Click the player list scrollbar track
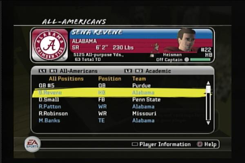Screen dimensions: 245x163 click(x=208, y=103)
